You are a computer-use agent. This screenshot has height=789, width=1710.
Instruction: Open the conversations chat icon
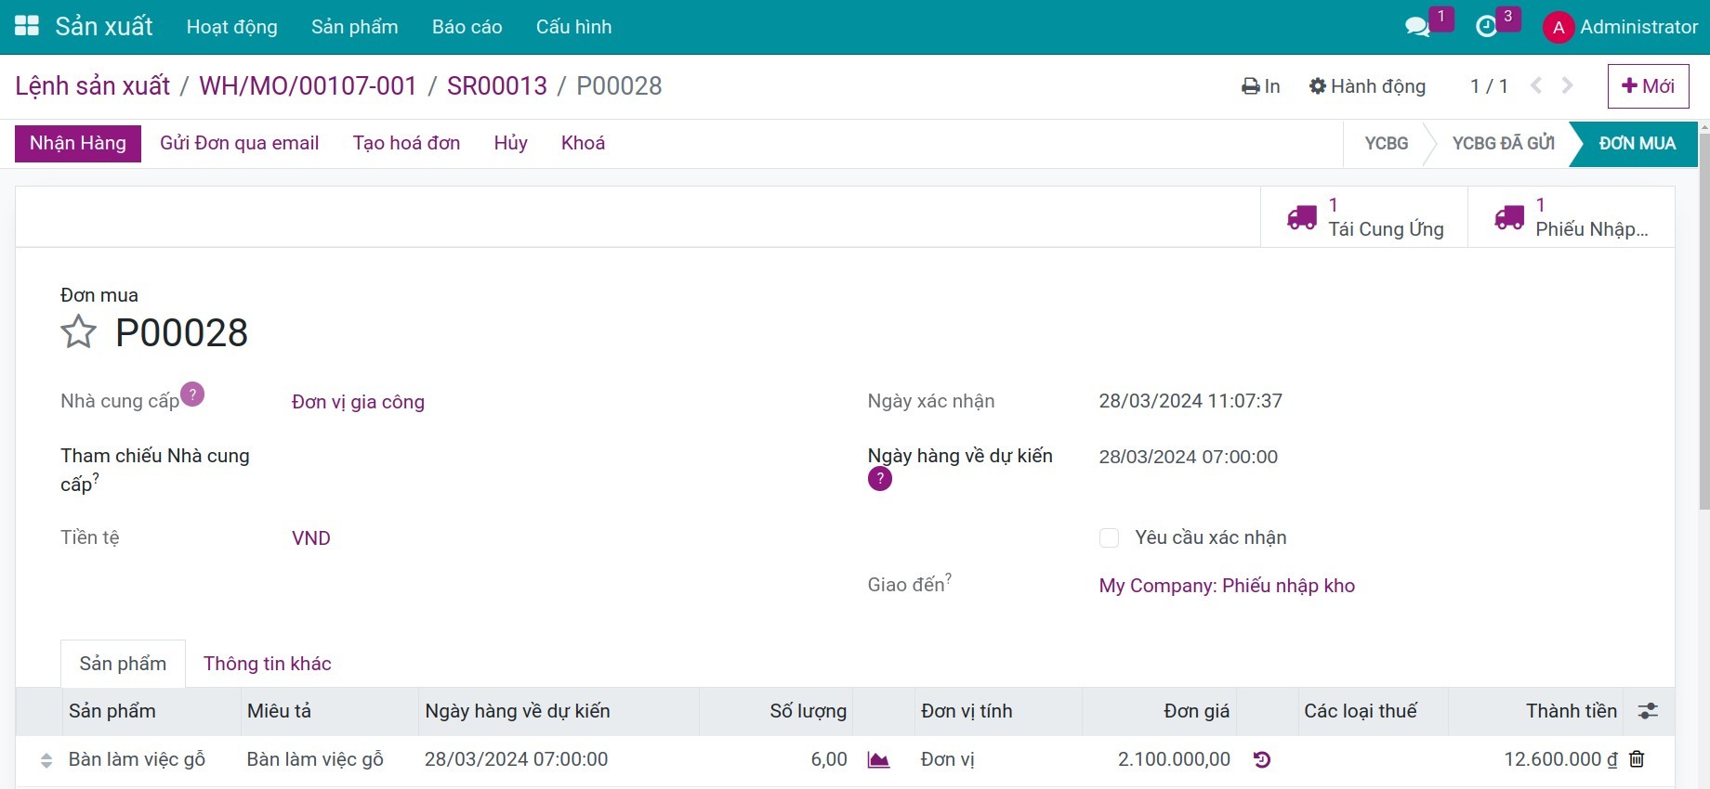[1417, 27]
